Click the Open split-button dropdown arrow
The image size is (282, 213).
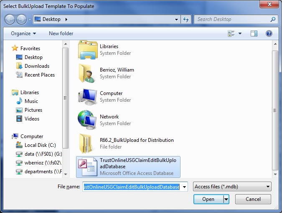point(226,199)
